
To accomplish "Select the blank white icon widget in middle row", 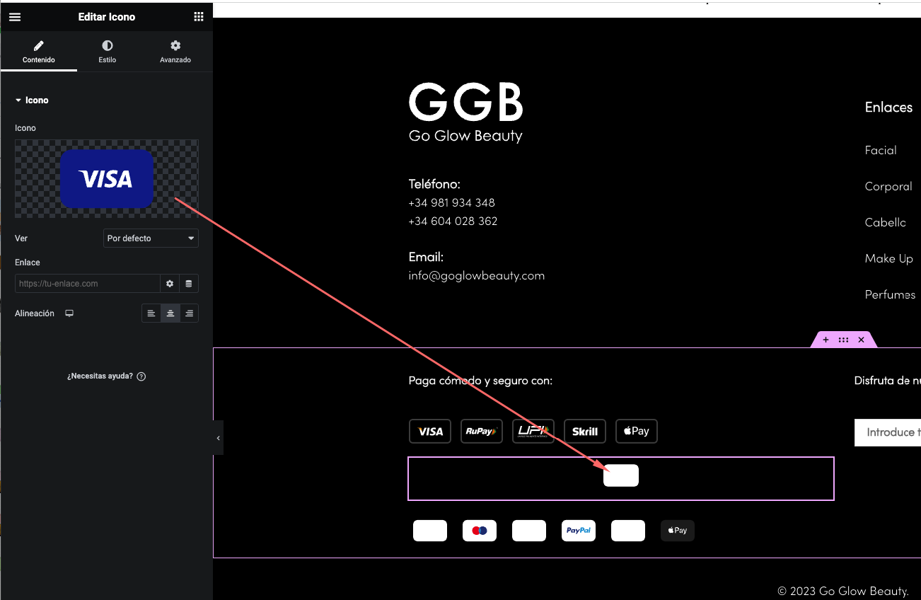I will click(x=621, y=475).
